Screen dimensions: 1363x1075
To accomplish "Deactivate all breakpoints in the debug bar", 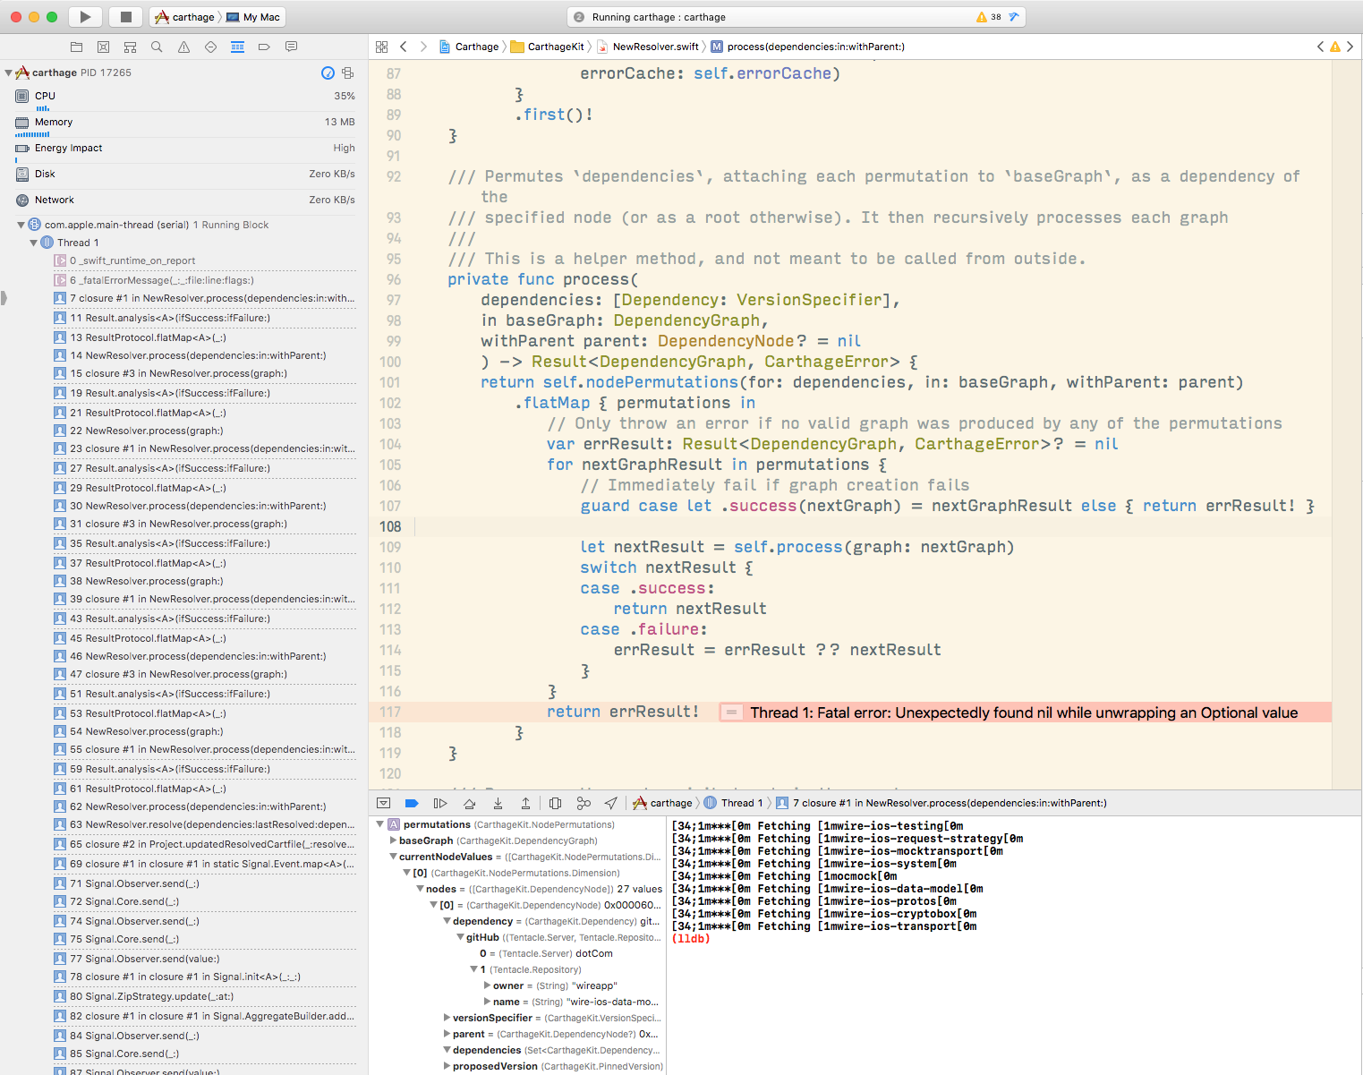I will [411, 803].
